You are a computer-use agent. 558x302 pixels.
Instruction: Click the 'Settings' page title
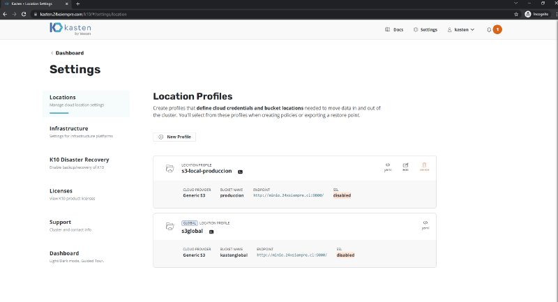coord(75,69)
